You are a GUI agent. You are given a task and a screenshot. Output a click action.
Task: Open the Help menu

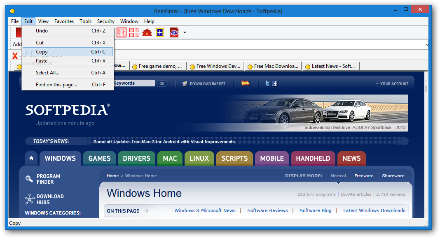149,21
